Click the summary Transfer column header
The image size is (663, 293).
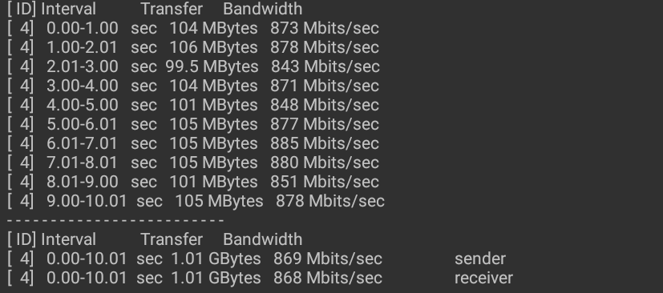[172, 239]
